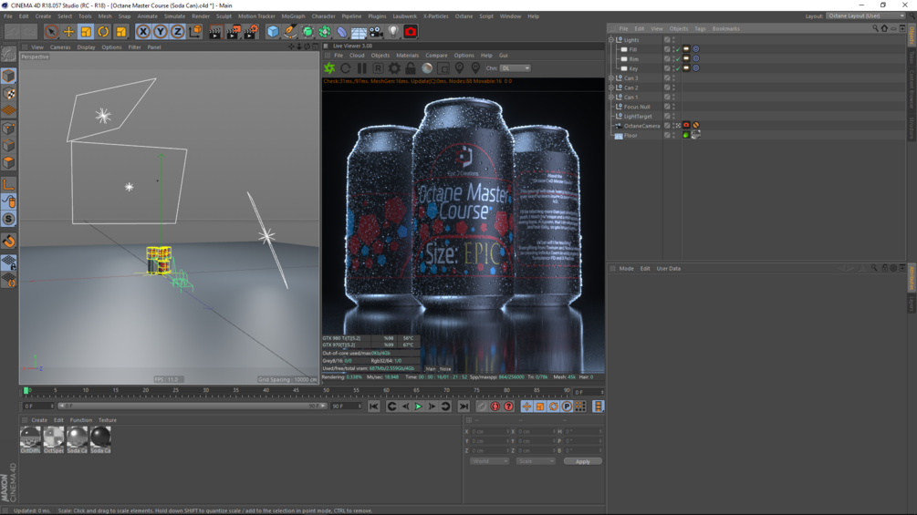Open the spline Pen tool

click(290, 32)
